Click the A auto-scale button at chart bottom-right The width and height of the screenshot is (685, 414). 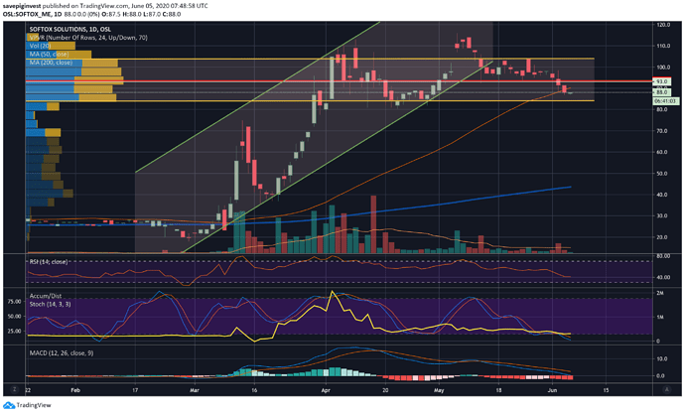click(x=667, y=389)
